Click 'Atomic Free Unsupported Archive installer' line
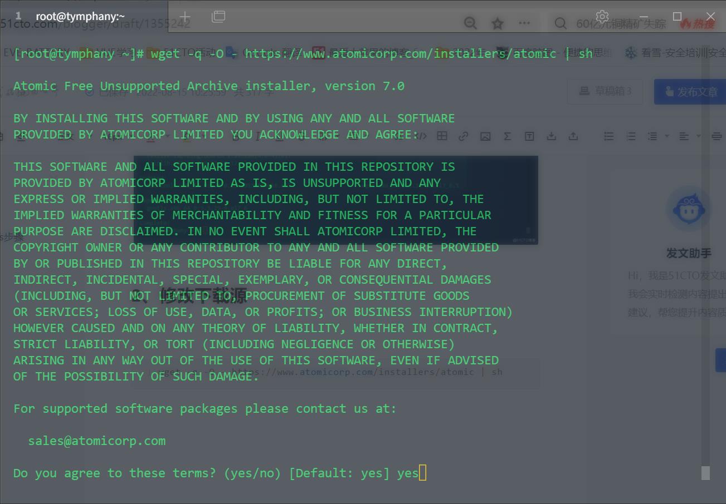Screen dimensions: 726x504 coord(209,86)
